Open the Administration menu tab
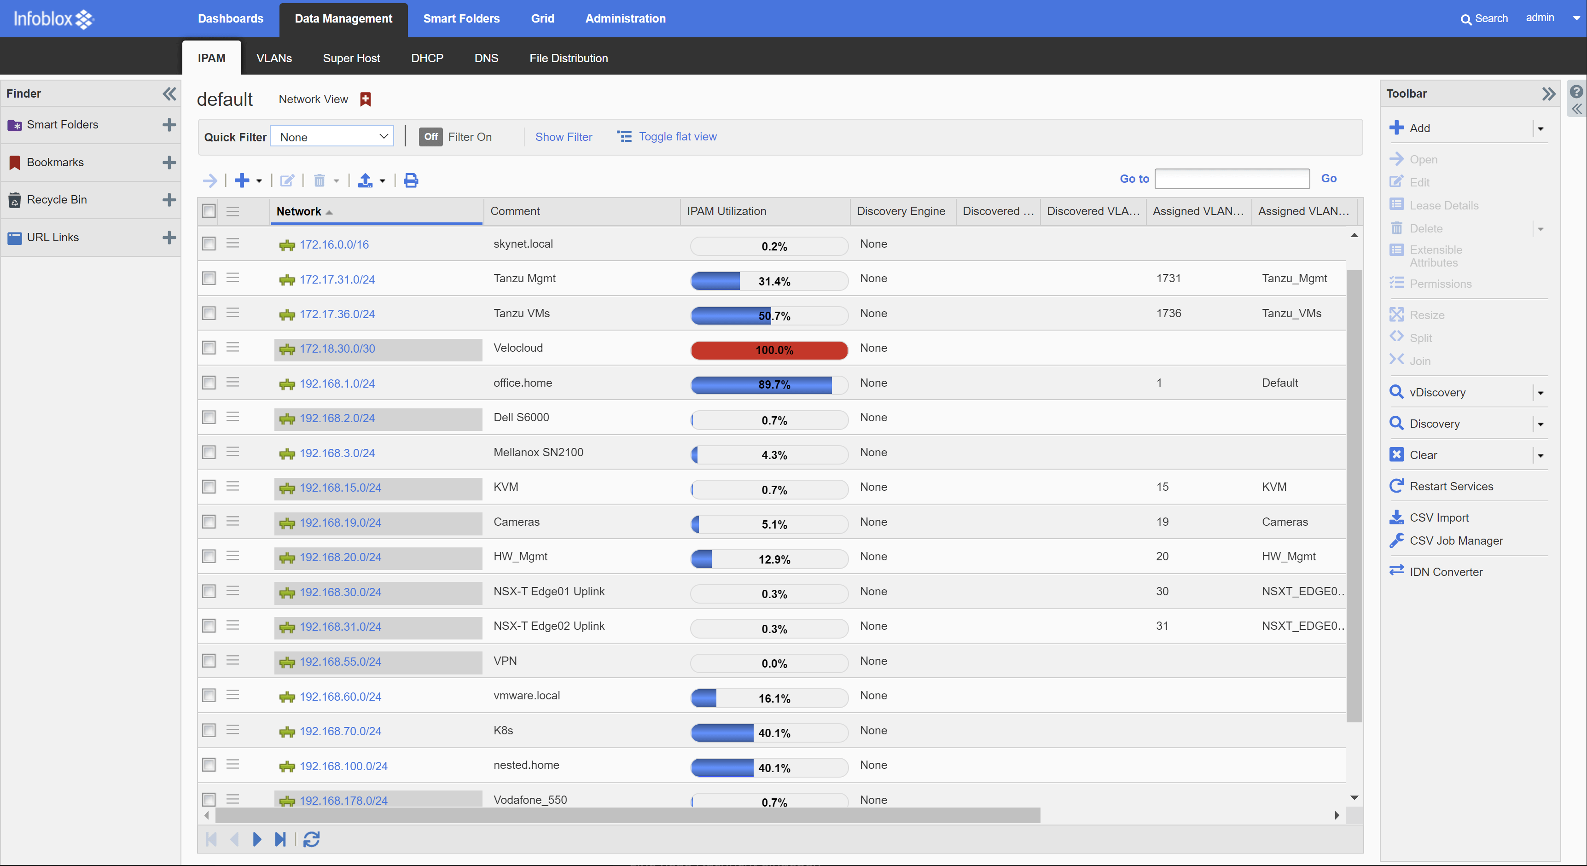The width and height of the screenshot is (1587, 866). coord(625,18)
